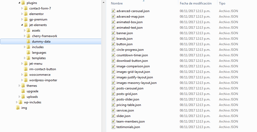Click the cherry-framework folder icon

tap(29, 36)
